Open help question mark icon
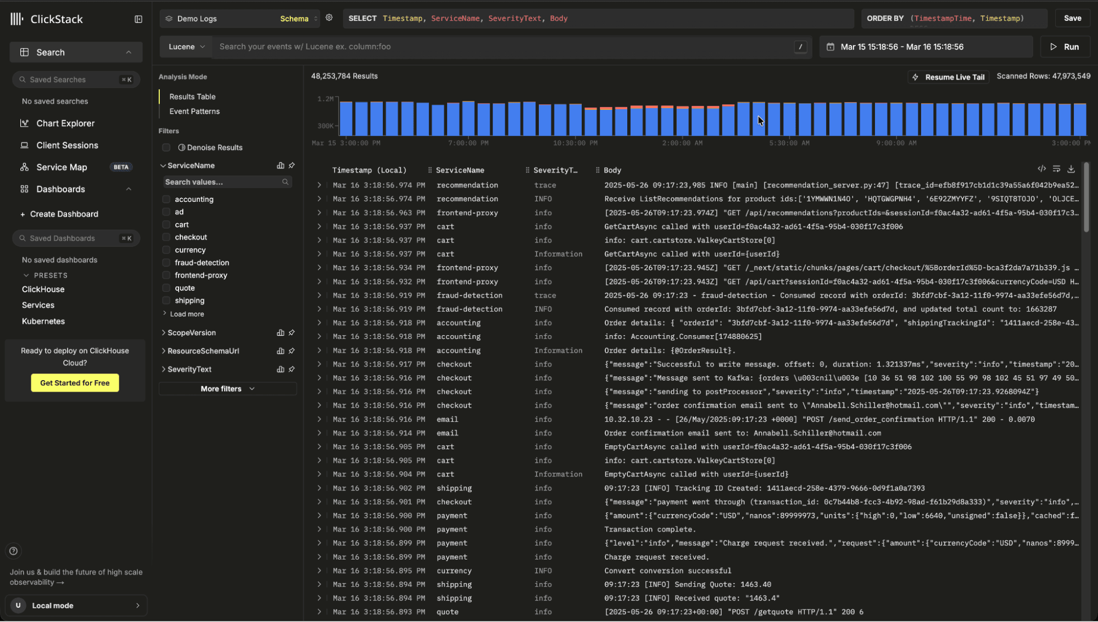The height and width of the screenshot is (622, 1098). tap(14, 551)
